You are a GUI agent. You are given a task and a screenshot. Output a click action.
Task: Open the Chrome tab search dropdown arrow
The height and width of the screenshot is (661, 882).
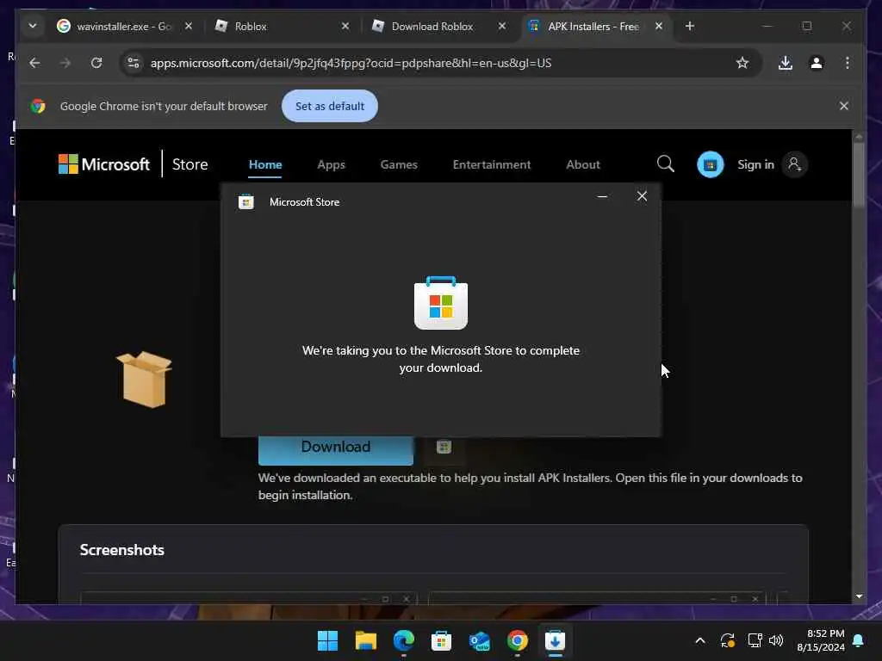pyautogui.click(x=33, y=27)
